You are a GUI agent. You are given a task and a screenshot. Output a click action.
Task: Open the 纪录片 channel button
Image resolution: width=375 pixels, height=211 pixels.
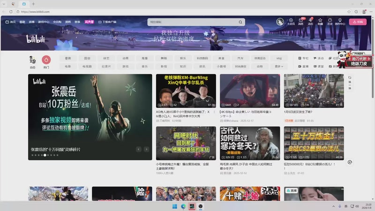(106, 66)
